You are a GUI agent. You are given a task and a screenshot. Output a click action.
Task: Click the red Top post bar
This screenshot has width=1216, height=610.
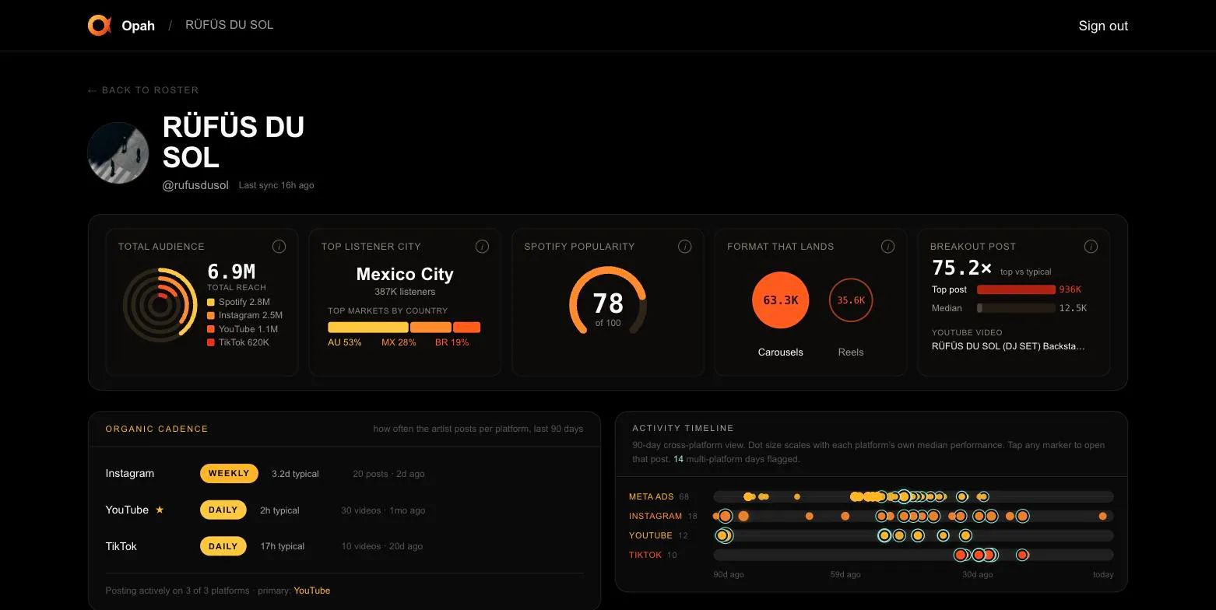[1016, 289]
